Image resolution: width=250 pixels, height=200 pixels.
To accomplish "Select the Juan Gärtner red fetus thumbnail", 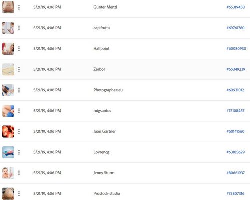I will click(x=8, y=132).
